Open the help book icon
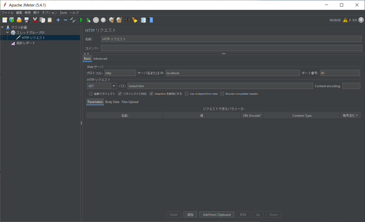This screenshot has height=222, width=365. [151, 20]
